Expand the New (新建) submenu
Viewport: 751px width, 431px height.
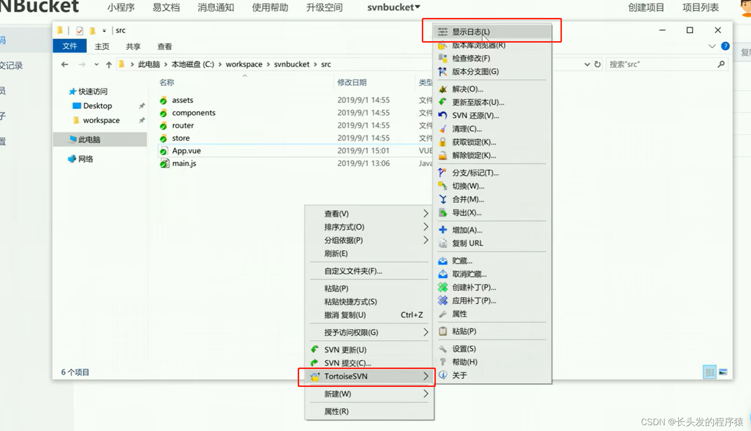pos(369,394)
